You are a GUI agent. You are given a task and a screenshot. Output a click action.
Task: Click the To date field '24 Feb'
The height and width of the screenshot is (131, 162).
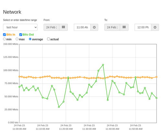(x=112, y=27)
